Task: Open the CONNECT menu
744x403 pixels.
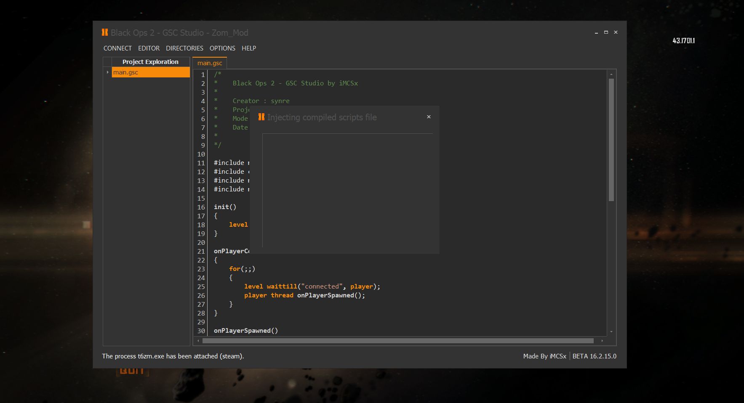Action: pos(117,48)
